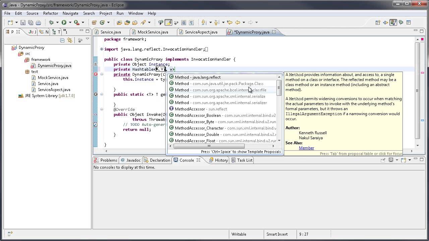Screen dimensions: 429x241
Task: Click the New Java Package icon
Action: (x=94, y=22)
